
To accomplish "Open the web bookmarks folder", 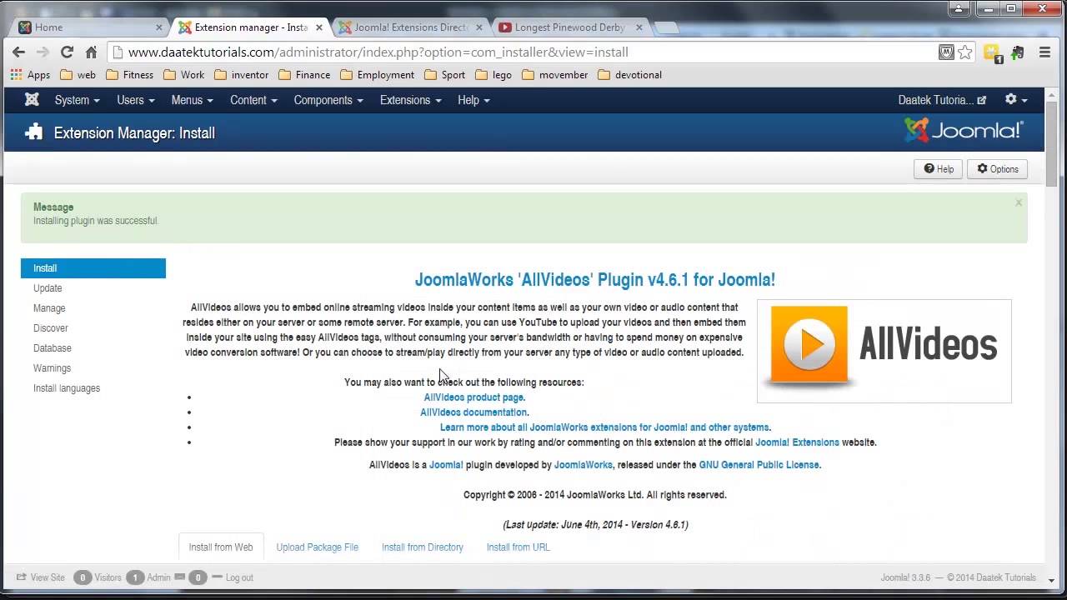I will (x=78, y=75).
